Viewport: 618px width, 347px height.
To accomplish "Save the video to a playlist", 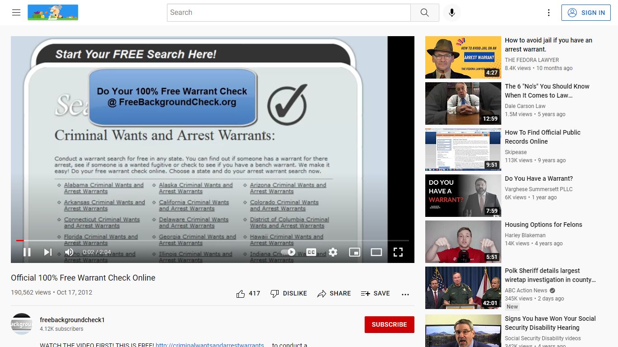I will tap(376, 294).
